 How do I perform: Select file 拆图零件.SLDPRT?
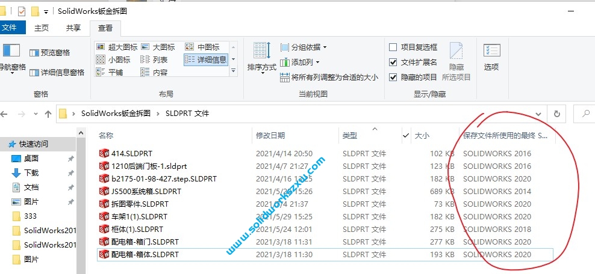(x=140, y=204)
